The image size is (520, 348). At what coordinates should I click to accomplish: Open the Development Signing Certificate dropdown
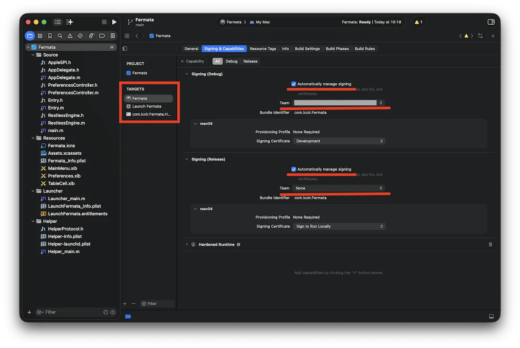tap(339, 141)
